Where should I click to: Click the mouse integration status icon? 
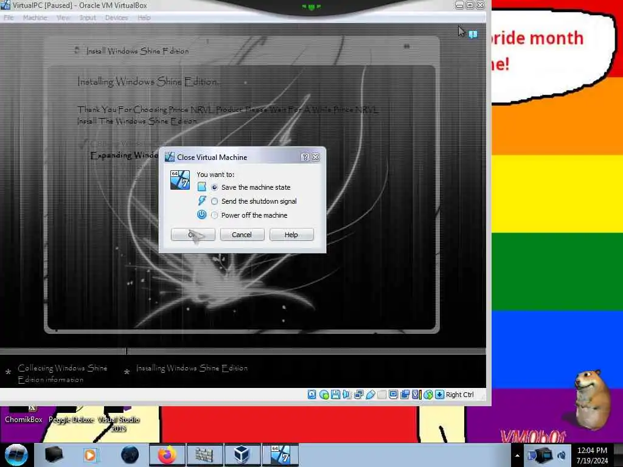pyautogui.click(x=428, y=394)
